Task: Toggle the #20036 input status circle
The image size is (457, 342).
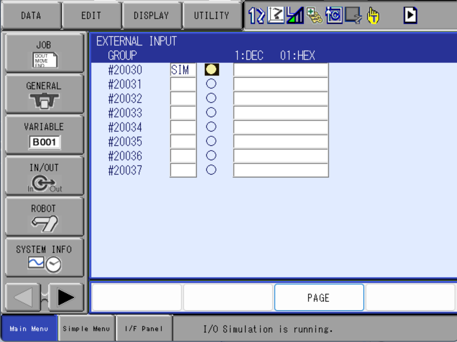Action: (211, 156)
